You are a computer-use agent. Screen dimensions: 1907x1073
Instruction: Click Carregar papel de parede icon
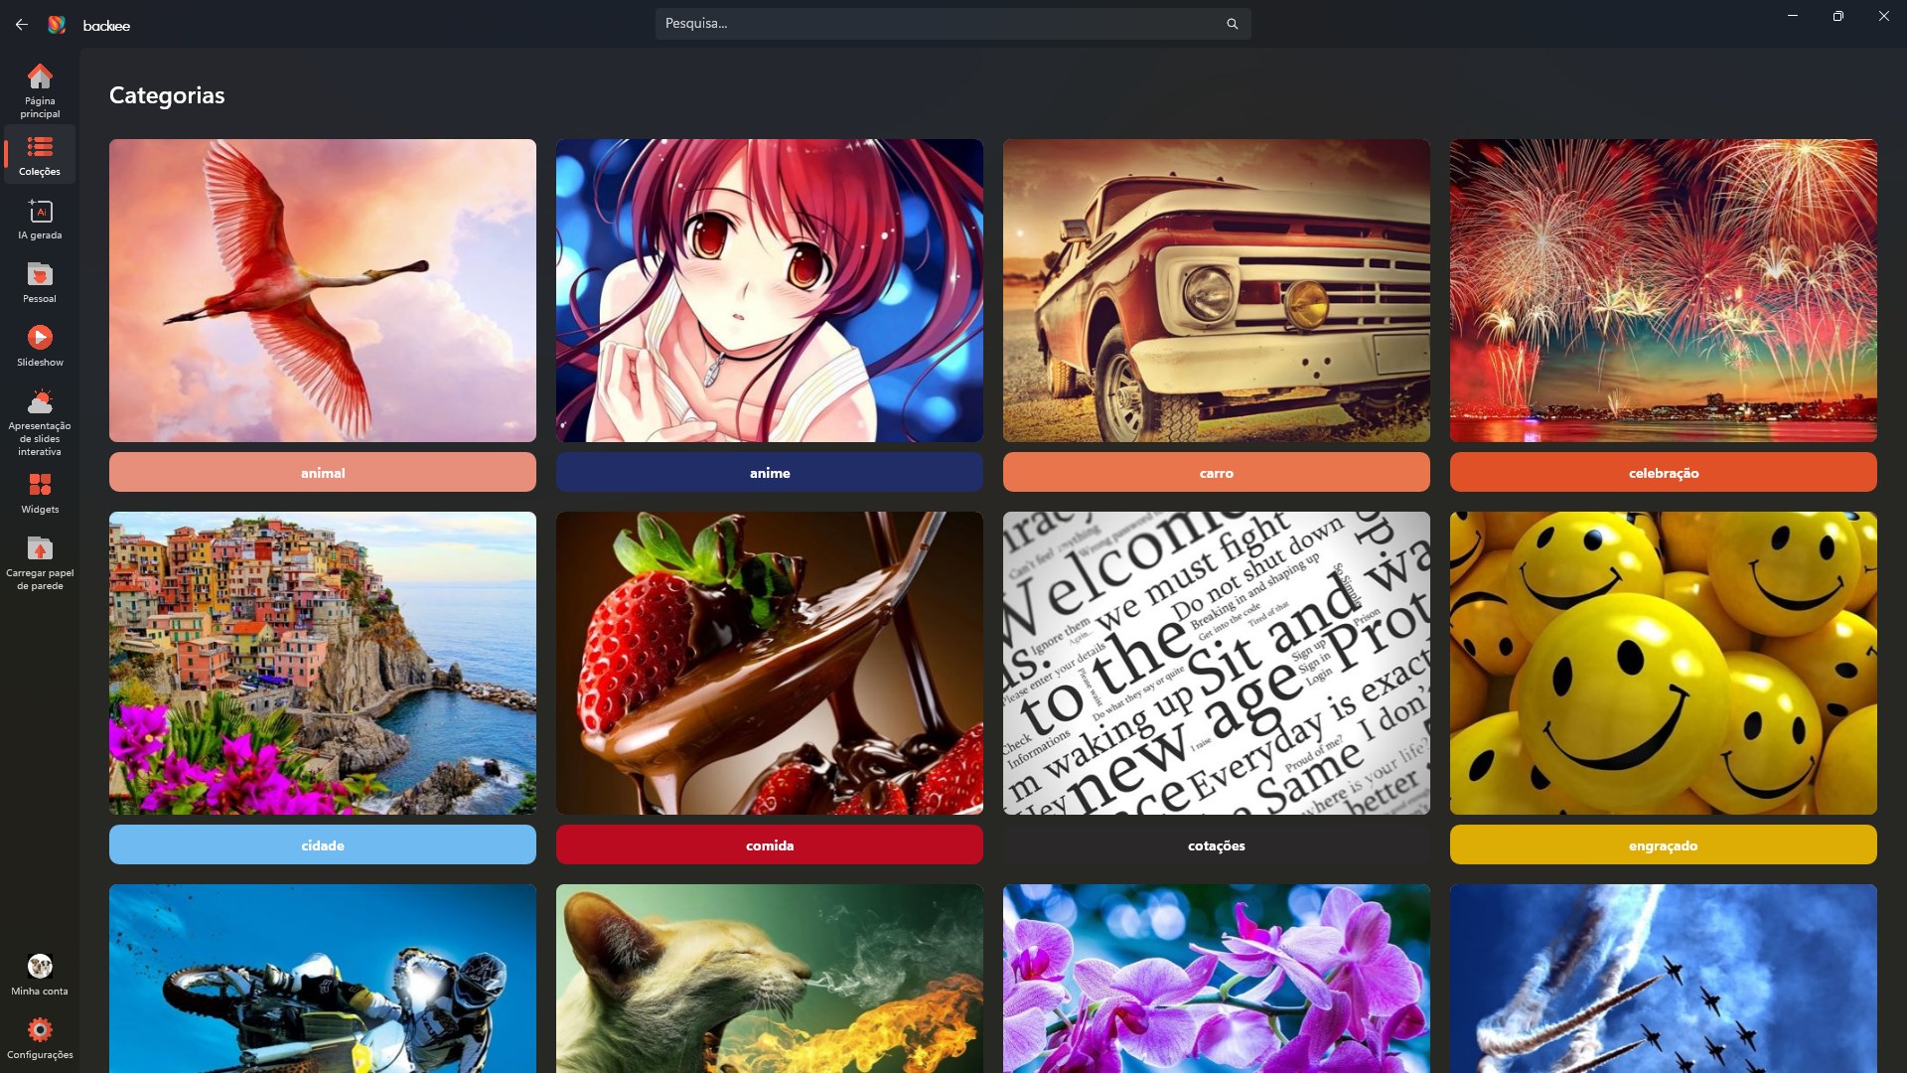tap(40, 549)
